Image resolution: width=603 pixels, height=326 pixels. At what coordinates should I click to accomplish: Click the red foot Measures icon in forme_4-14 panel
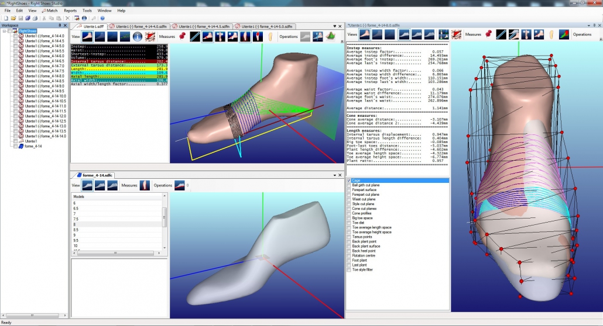point(145,185)
